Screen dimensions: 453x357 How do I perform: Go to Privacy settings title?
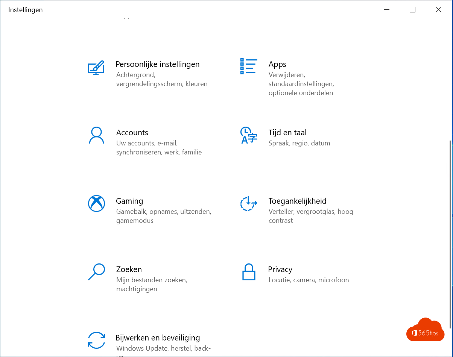(x=280, y=269)
